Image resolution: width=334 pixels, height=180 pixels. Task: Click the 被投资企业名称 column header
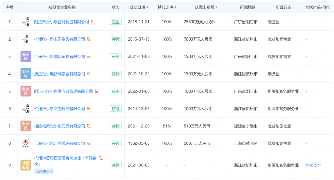pos(62,7)
